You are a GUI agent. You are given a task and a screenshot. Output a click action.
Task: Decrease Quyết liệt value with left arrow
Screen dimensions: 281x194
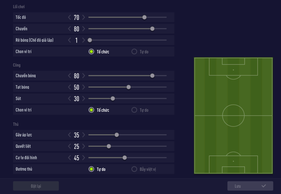[x=69, y=146]
